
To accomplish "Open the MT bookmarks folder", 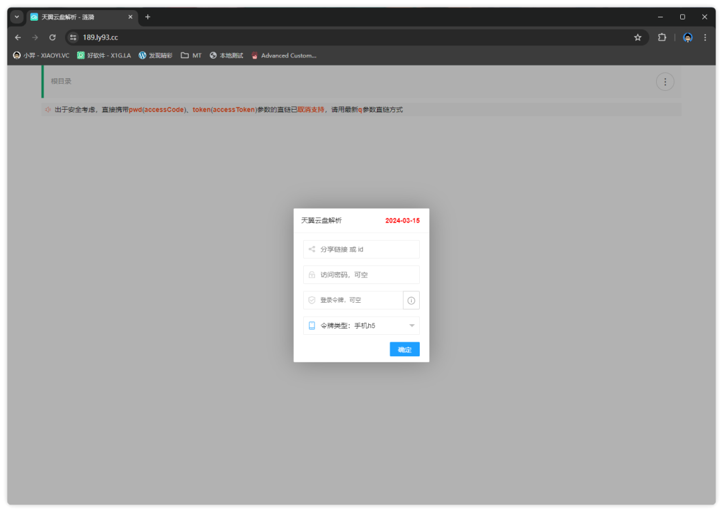I will 191,55.
